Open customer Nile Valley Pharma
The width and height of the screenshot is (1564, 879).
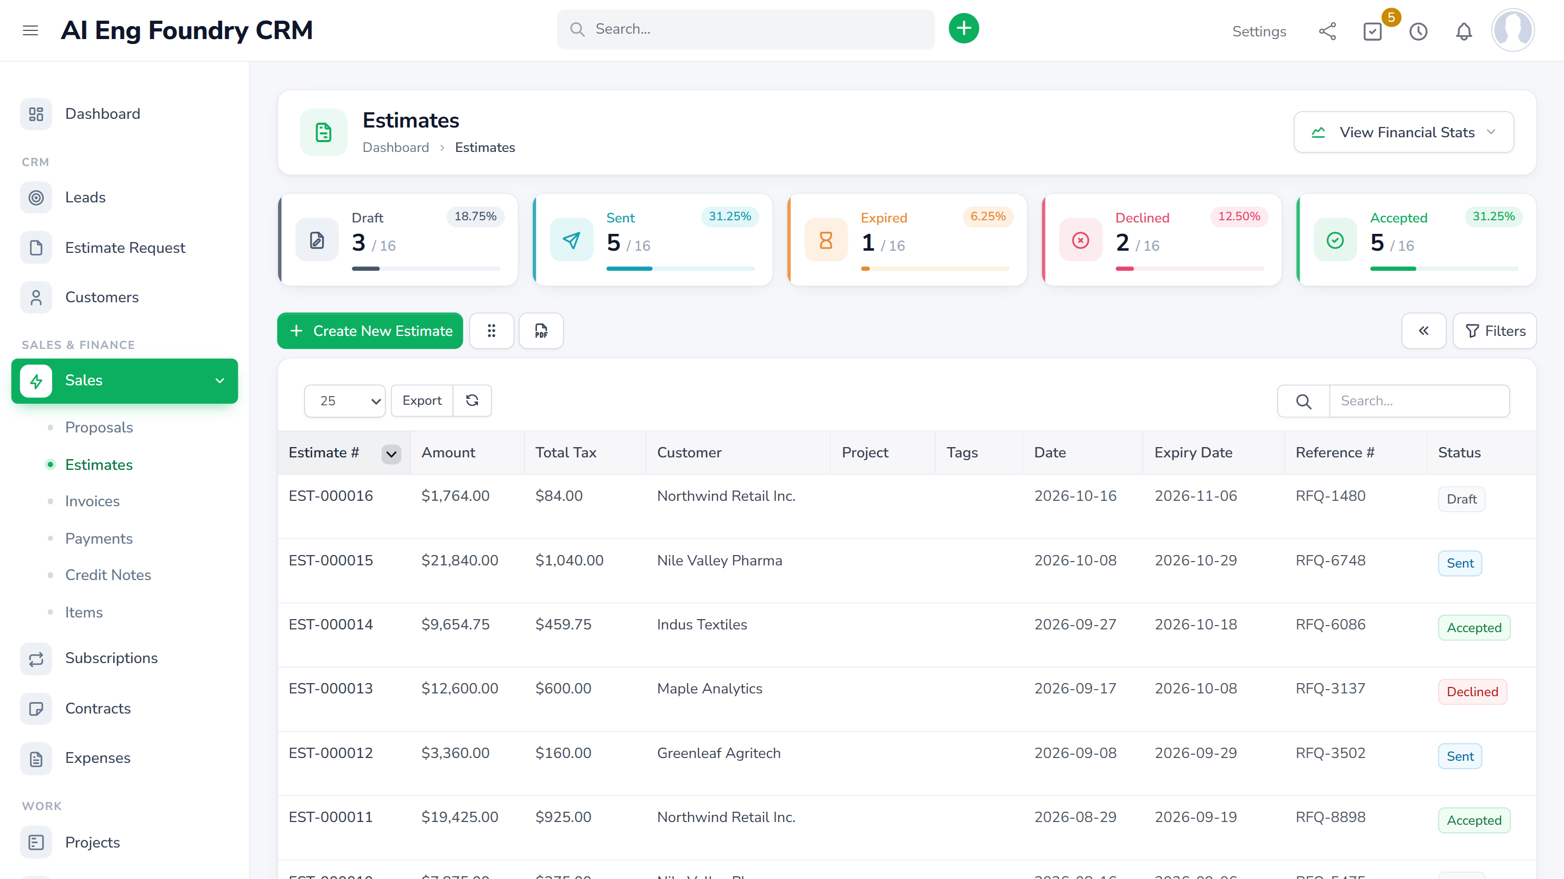tap(719, 560)
